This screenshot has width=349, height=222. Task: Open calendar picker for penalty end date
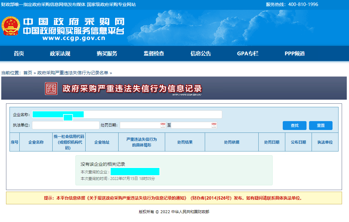214,125
